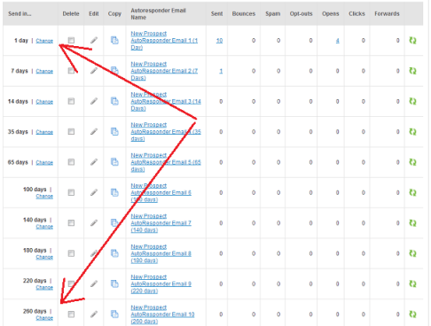Mark the 180 days email for deletion

[x=71, y=253]
